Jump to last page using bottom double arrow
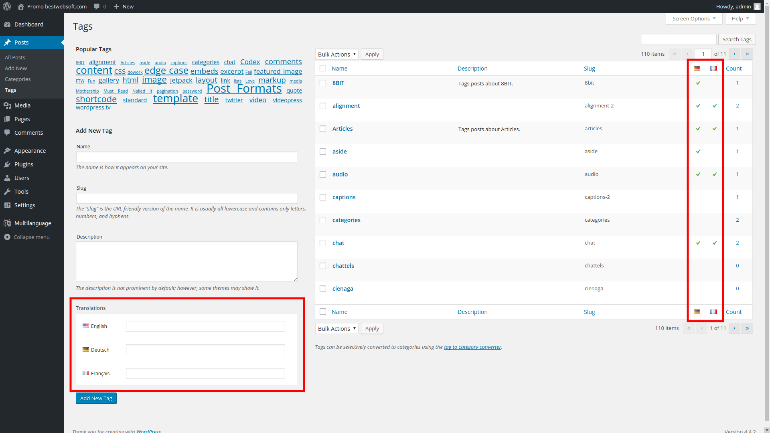The width and height of the screenshot is (770, 433). tap(747, 328)
